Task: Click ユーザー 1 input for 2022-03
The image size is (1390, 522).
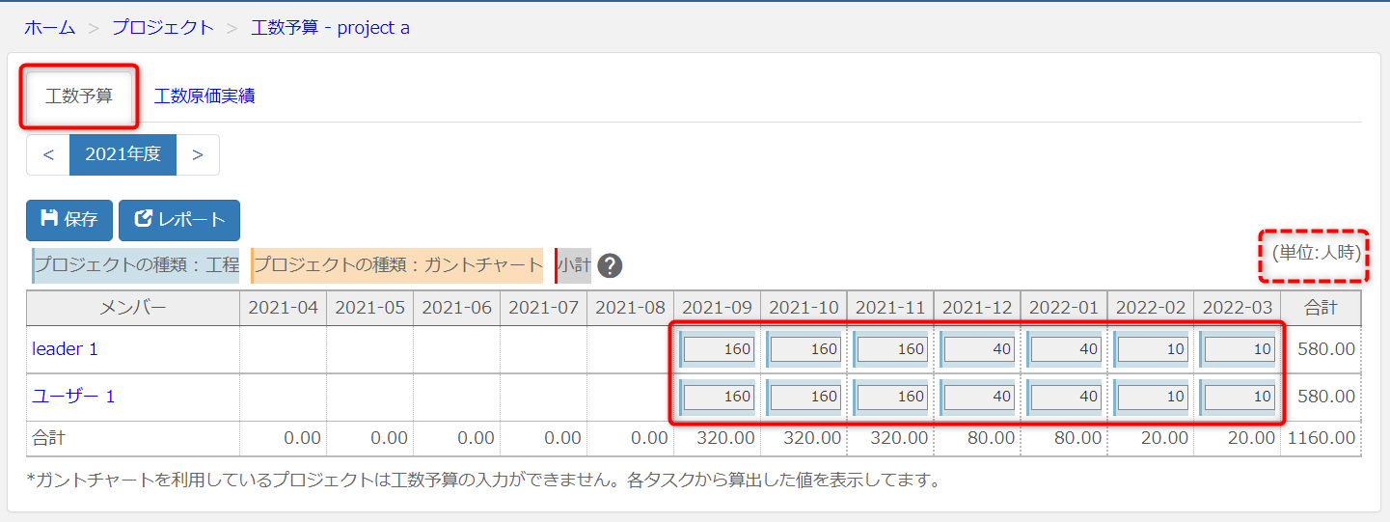Action: pos(1239,397)
